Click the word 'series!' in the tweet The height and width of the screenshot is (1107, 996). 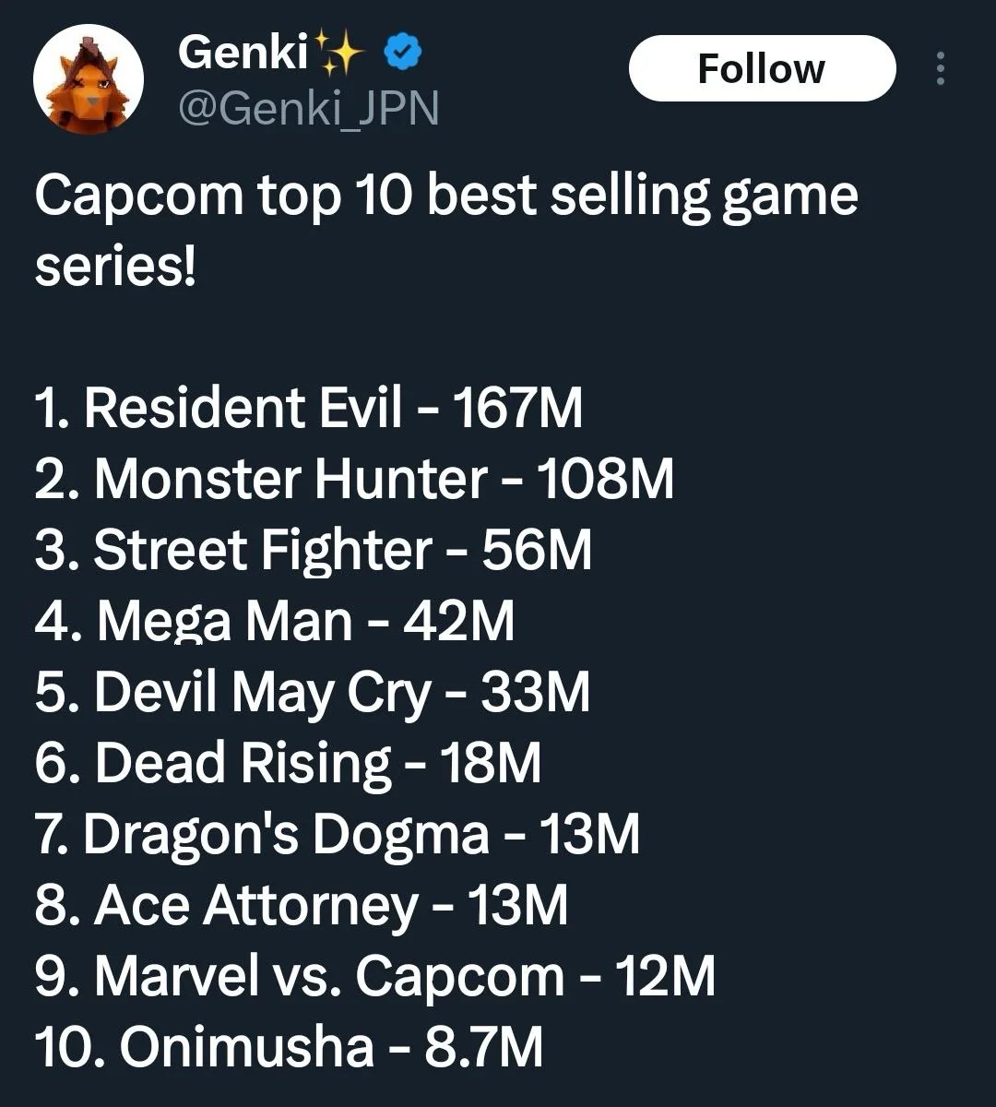pos(115,267)
